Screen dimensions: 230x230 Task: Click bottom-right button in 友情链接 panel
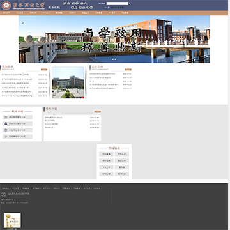point(122,174)
